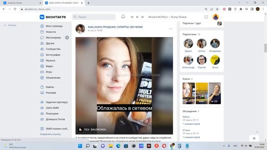
Task: Open the notifications bell
Action: pos(123,17)
